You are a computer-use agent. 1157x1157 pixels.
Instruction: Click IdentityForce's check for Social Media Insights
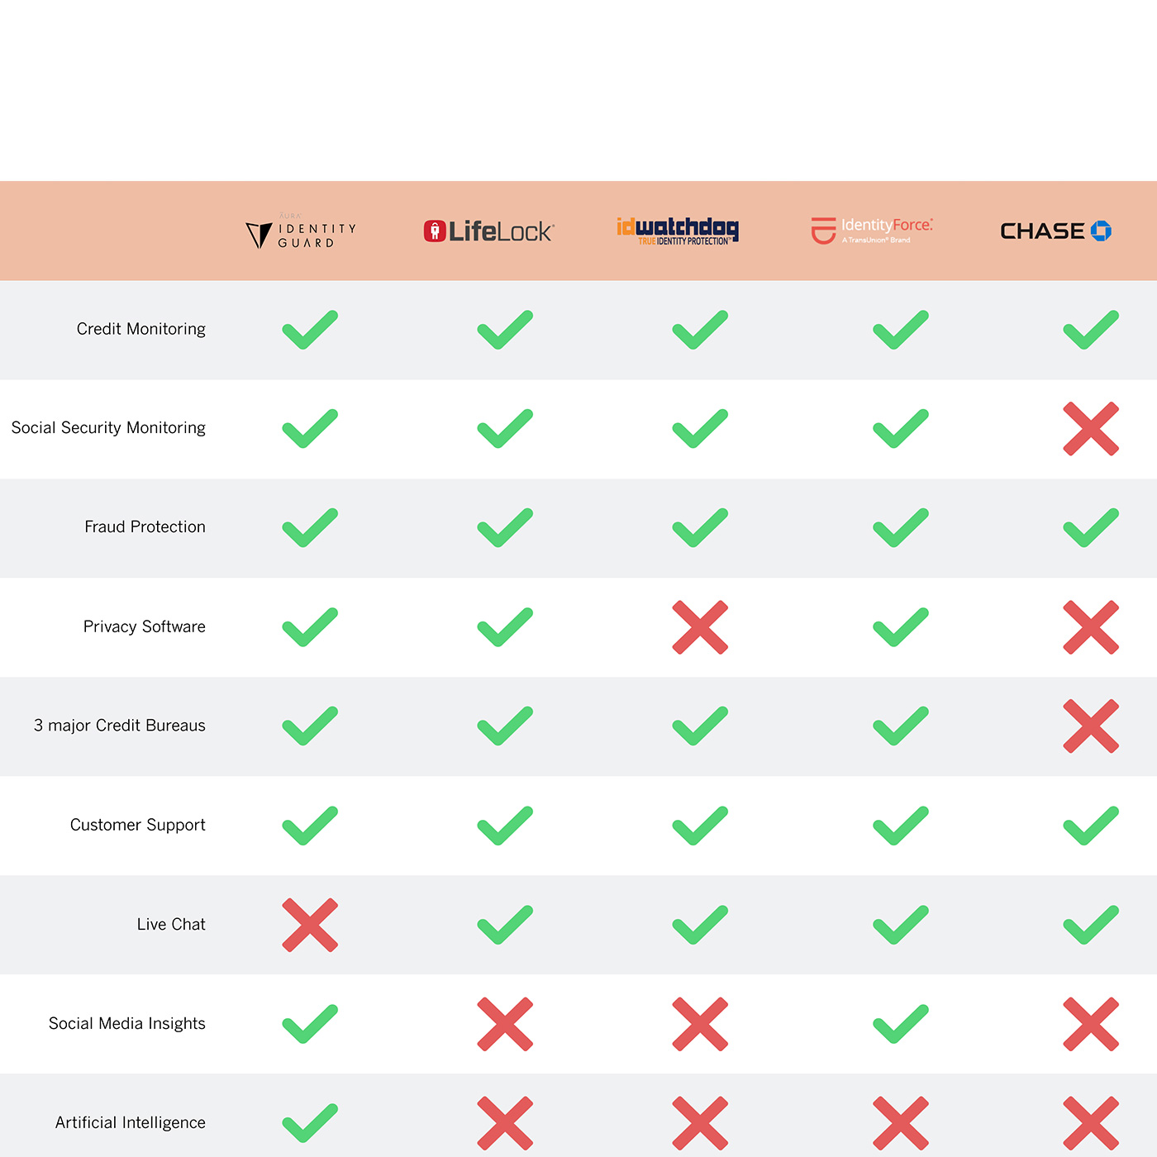point(901,1024)
